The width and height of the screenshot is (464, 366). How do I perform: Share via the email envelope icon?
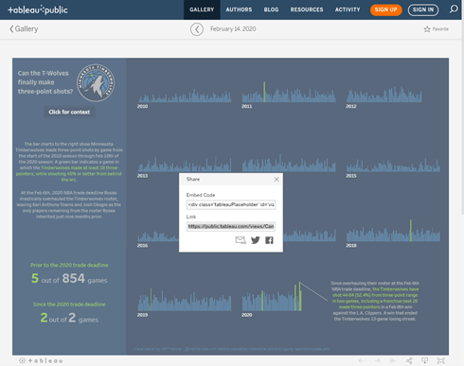(241, 240)
